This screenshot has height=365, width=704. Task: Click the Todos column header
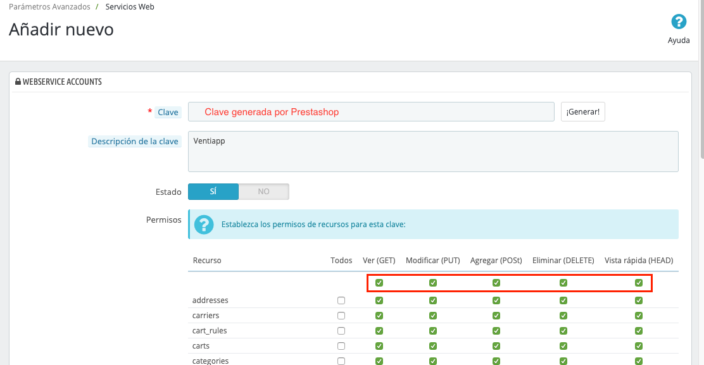coord(341,261)
